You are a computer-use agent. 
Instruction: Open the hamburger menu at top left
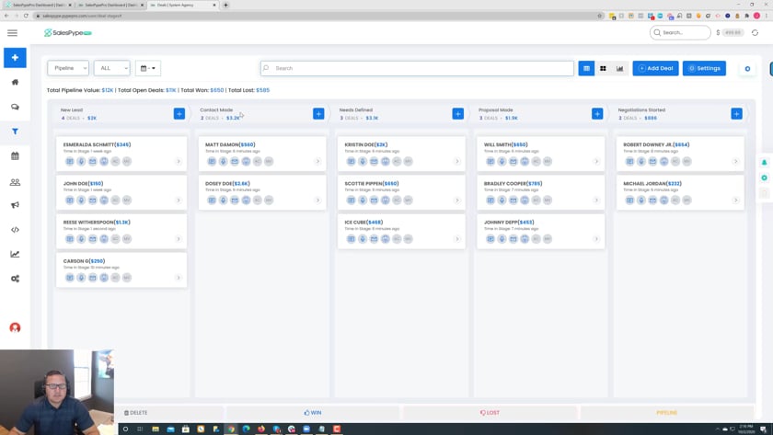12,33
